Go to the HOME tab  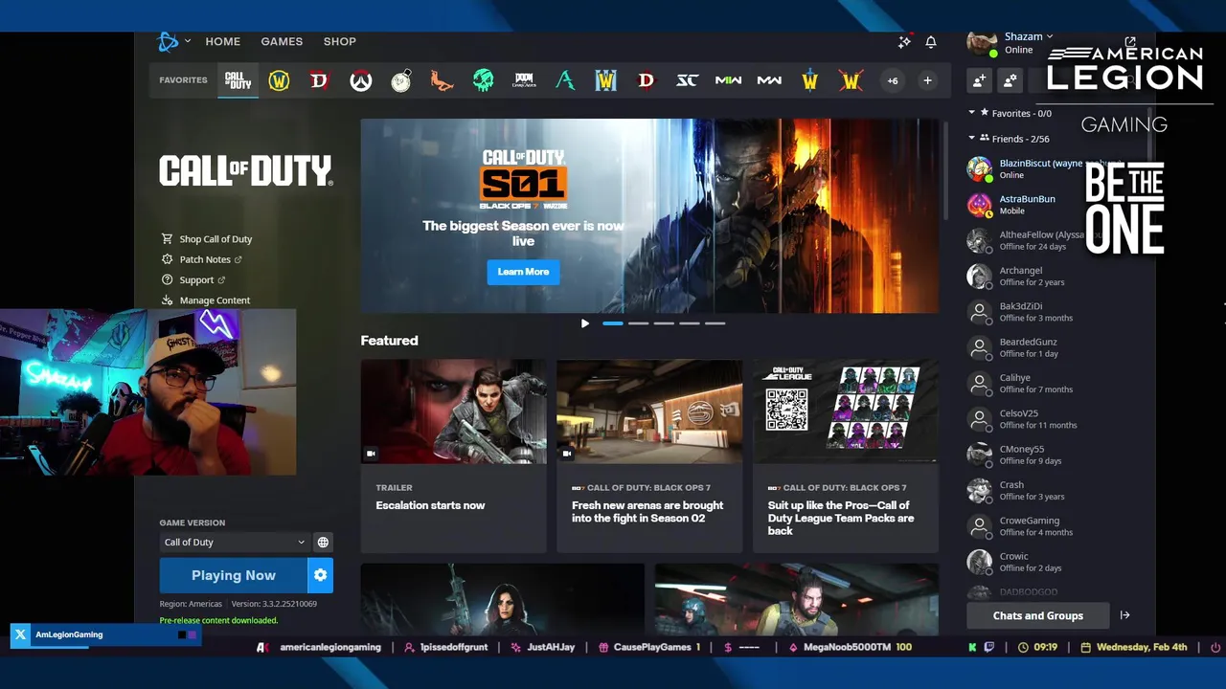[x=223, y=41]
